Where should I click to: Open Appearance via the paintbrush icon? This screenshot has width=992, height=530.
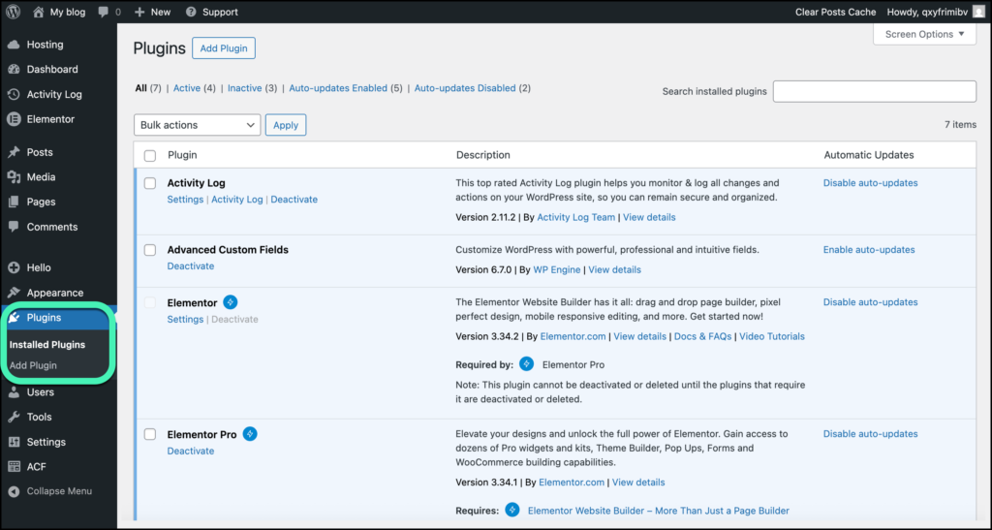pos(14,293)
